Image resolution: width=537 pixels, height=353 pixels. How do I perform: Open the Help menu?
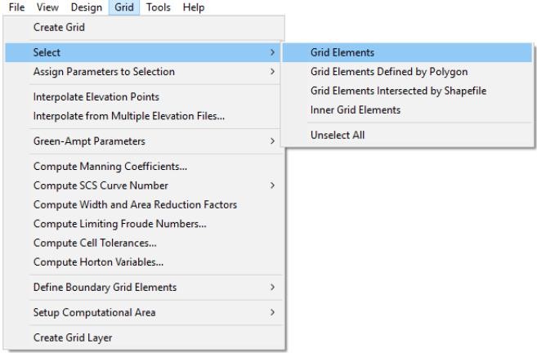(194, 7)
